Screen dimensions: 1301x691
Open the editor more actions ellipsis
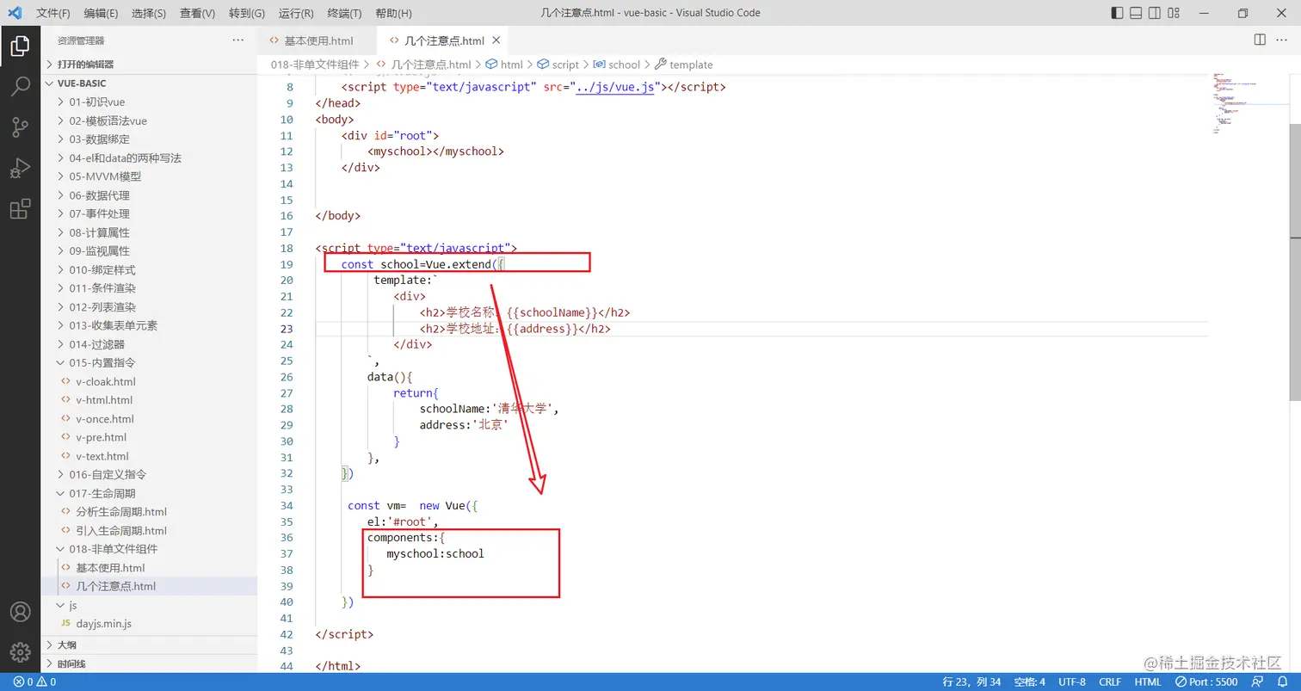(1283, 40)
